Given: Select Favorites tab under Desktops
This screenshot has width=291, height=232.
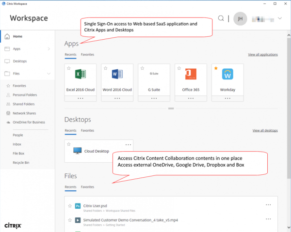Looking at the screenshot, I should click(x=88, y=131).
